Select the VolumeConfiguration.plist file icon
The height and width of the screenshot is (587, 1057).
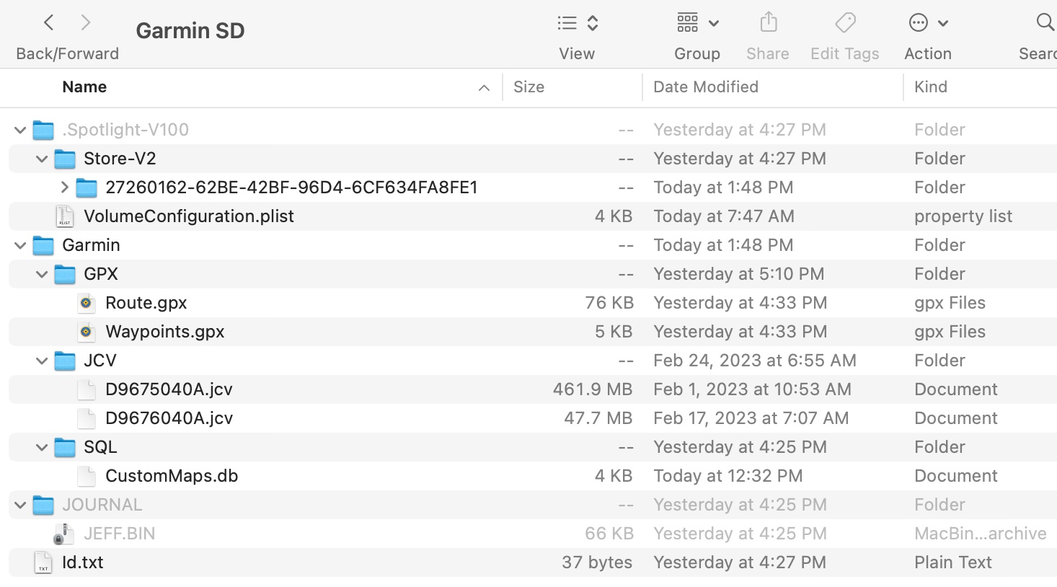tap(65, 216)
